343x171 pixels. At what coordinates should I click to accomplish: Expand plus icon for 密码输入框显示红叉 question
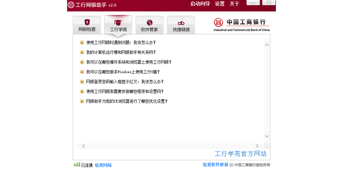(82, 82)
